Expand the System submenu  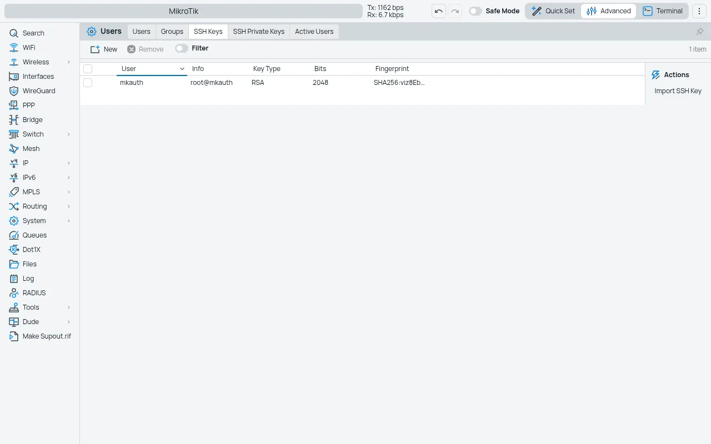(69, 221)
